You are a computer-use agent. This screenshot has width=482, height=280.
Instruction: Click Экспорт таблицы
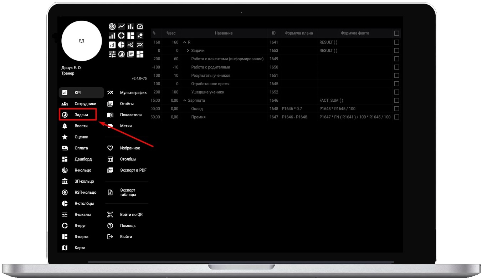coord(127,192)
